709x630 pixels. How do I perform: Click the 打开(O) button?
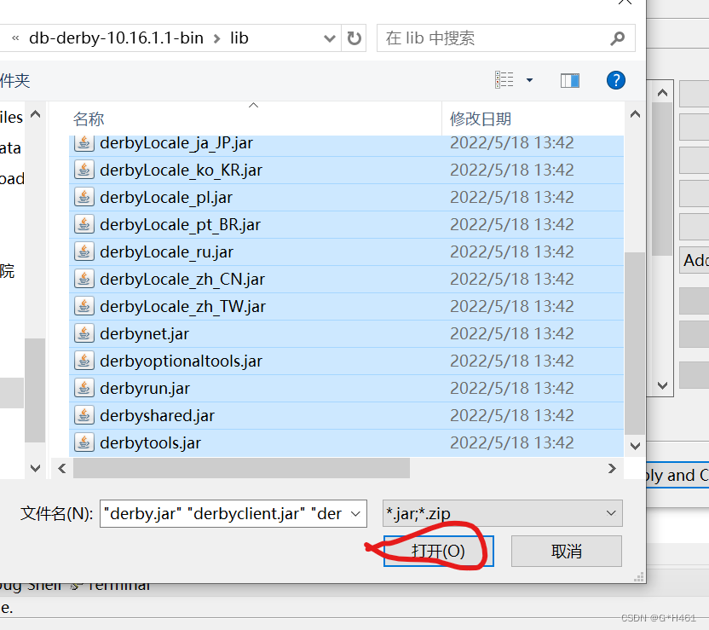click(x=438, y=551)
